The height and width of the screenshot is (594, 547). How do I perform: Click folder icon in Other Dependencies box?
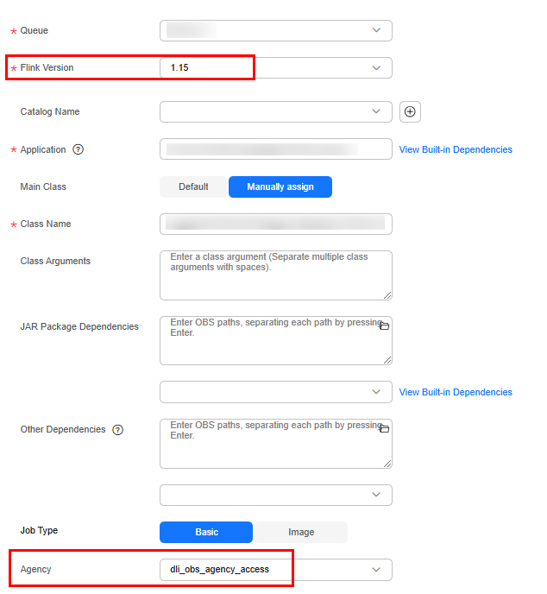point(385,429)
